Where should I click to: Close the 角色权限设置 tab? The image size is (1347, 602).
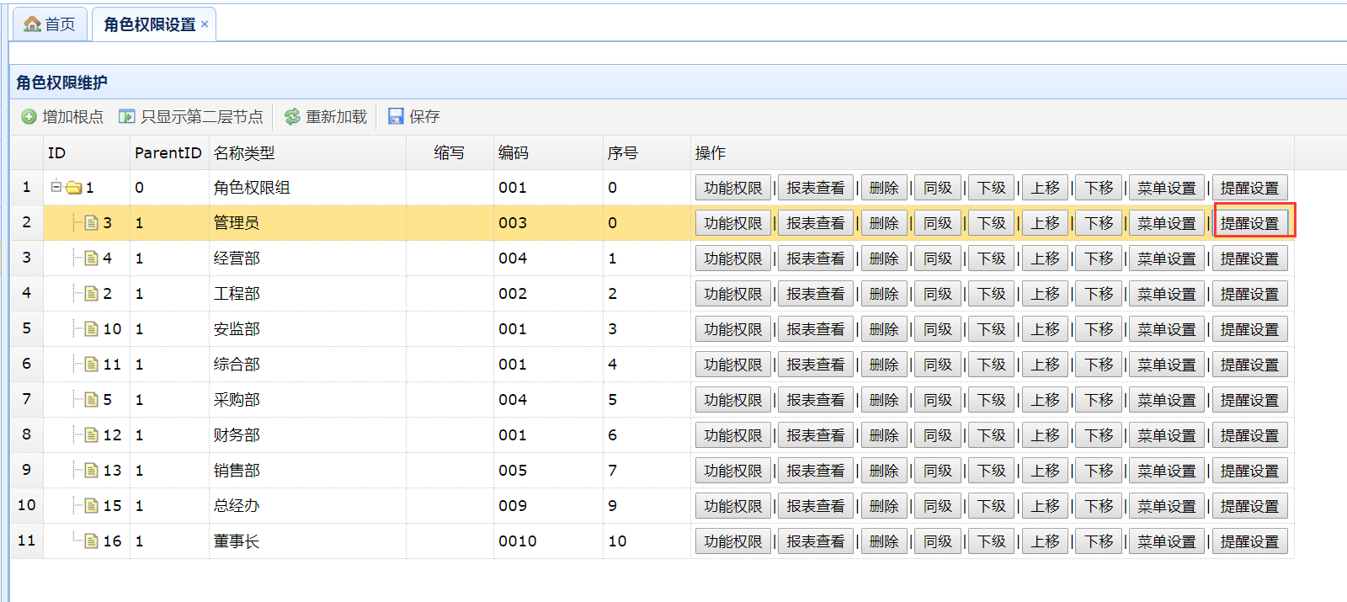tap(205, 24)
